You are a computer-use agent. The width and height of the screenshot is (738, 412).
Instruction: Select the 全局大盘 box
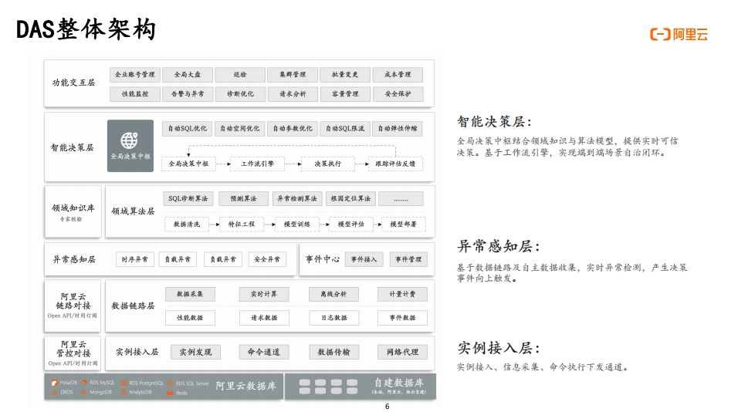[x=188, y=75]
